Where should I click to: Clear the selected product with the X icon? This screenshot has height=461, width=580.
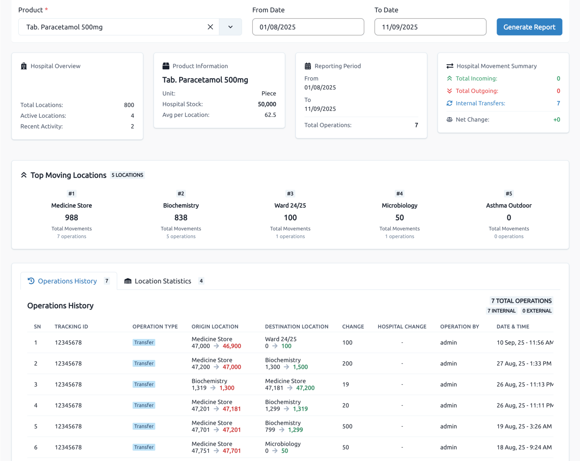(x=210, y=27)
